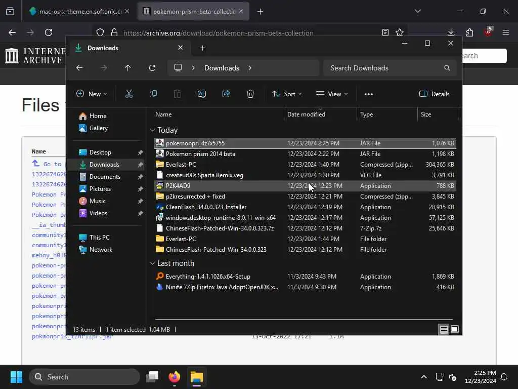Click the horizontal scrollbar in file list

pyautogui.click(x=304, y=320)
